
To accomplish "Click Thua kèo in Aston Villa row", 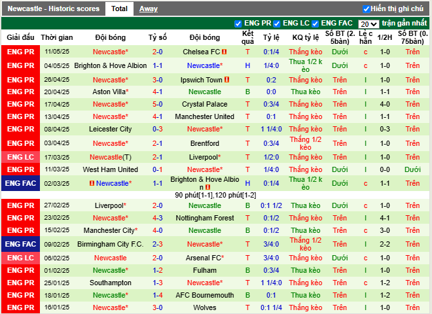I will [x=306, y=92].
